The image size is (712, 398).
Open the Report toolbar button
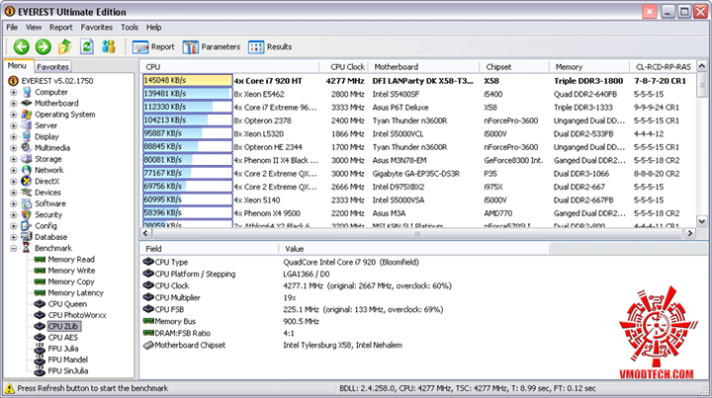(x=153, y=46)
